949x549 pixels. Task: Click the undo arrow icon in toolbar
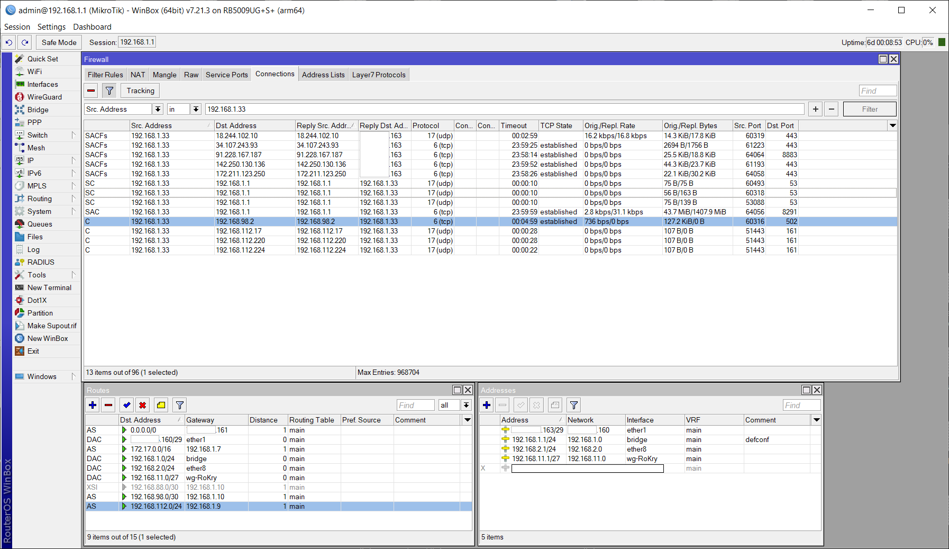tap(9, 42)
